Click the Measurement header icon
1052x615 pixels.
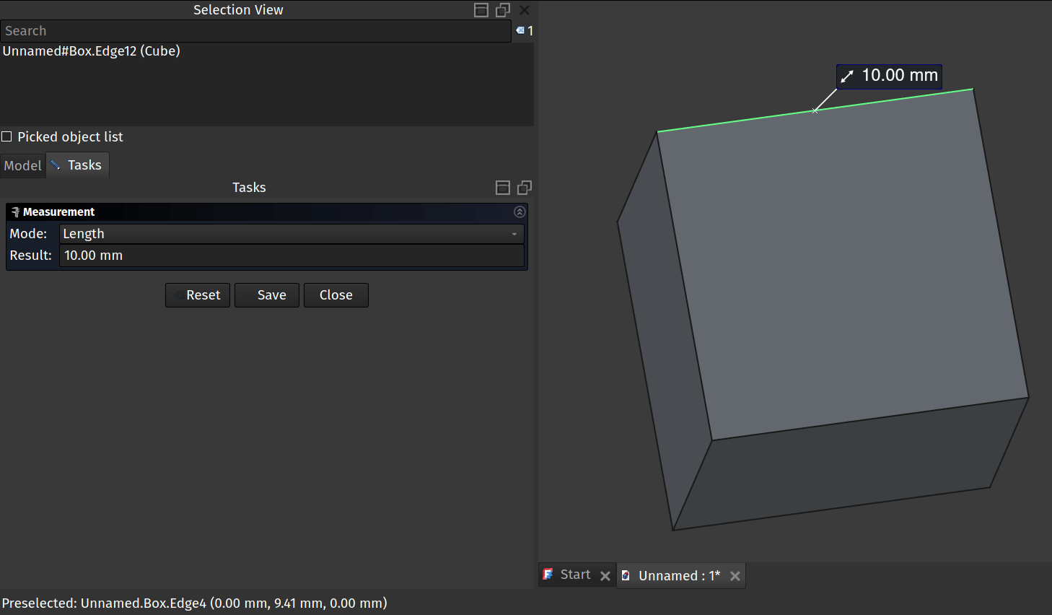[x=15, y=212]
